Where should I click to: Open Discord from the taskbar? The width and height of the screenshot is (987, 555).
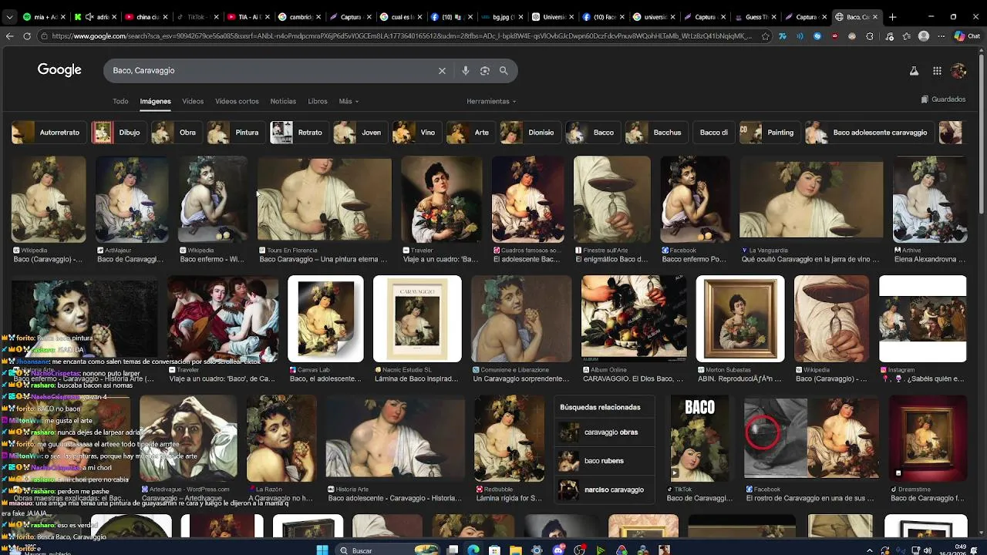coord(558,550)
